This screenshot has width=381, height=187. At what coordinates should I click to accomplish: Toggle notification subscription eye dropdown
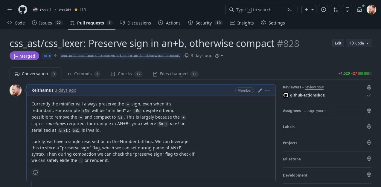[x=219, y=56]
